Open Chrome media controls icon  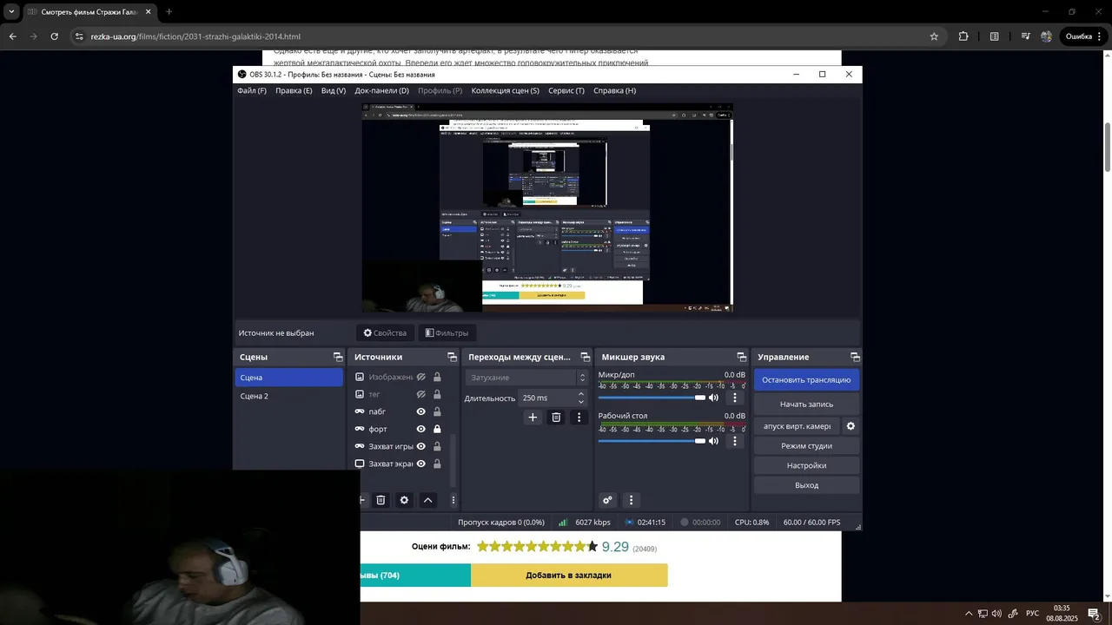tap(1025, 36)
